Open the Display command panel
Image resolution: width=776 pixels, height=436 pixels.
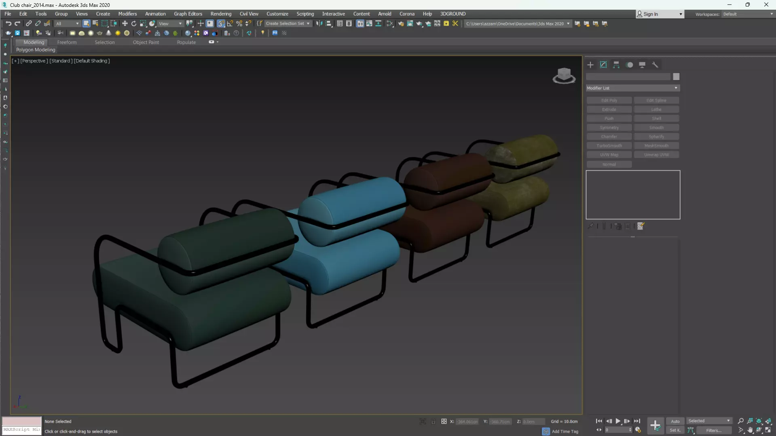click(x=642, y=65)
